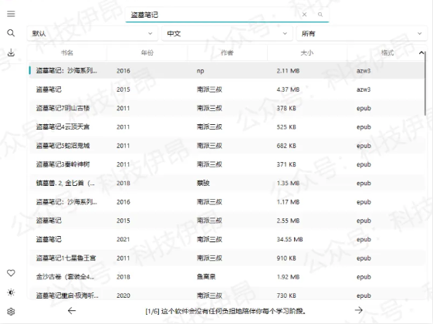The height and width of the screenshot is (324, 433).
Task: Sort by the 年份 column header
Action: pos(147,52)
